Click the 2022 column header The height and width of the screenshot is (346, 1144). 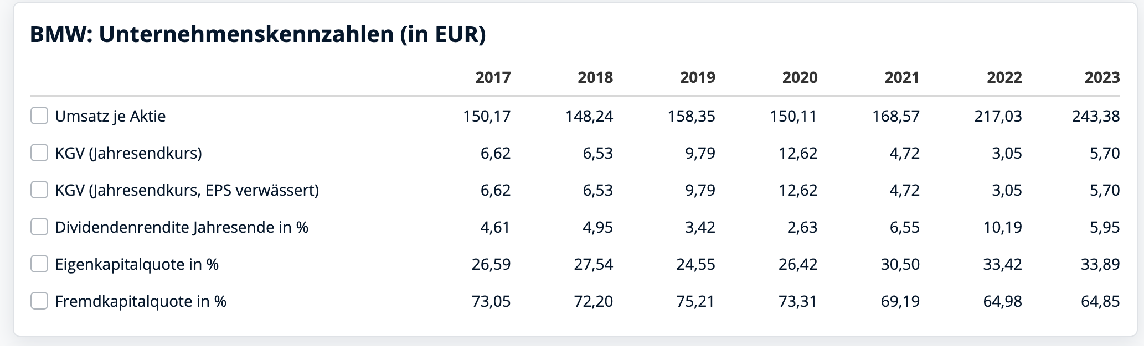point(1004,77)
